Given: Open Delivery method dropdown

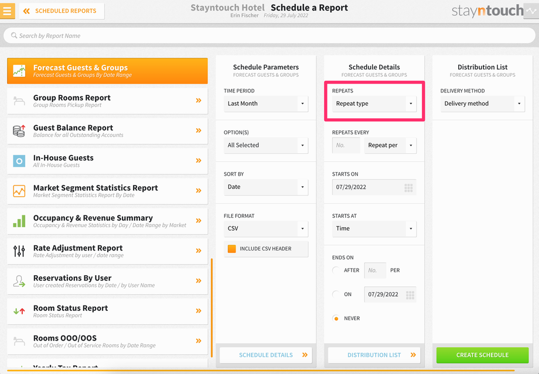Looking at the screenshot, I should [482, 104].
